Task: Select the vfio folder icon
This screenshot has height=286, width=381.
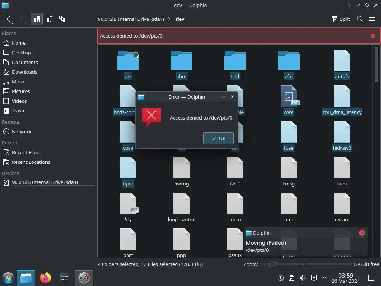Action: pyautogui.click(x=288, y=60)
